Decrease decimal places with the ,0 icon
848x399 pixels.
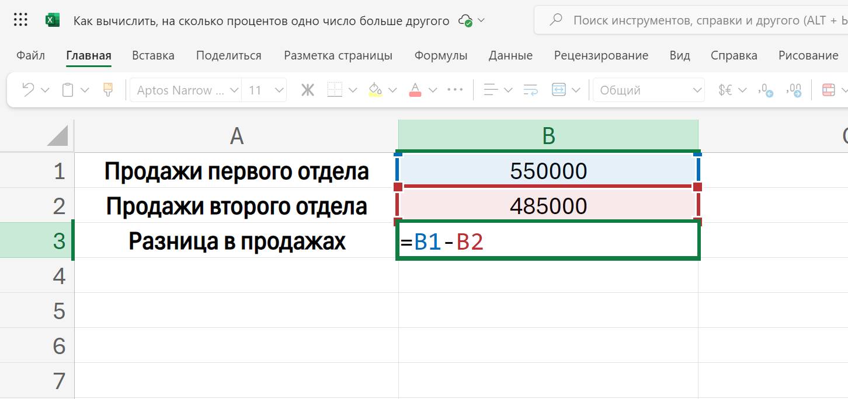pos(764,89)
